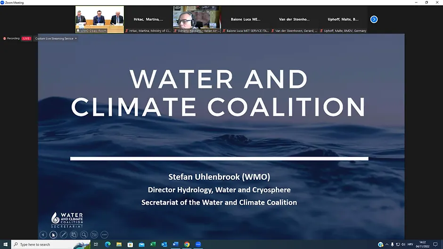Select Adriano Raspanti's video thumbnail

pos(197,19)
